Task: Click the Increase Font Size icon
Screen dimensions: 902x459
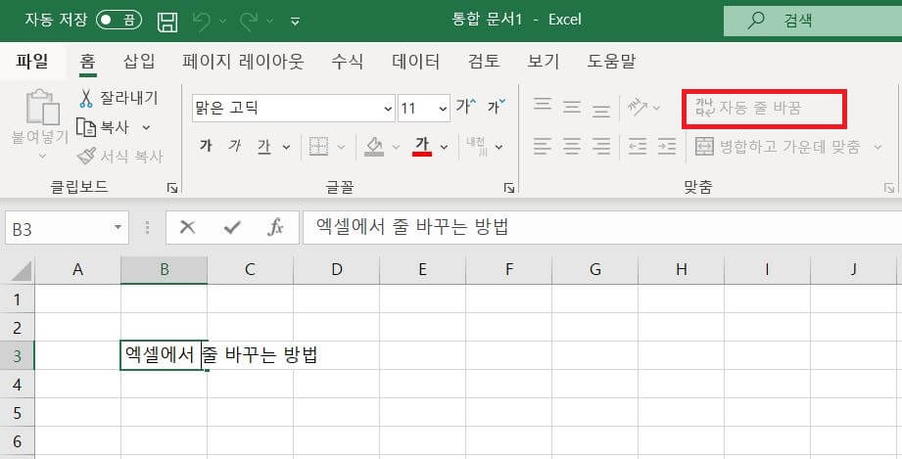Action: (466, 107)
